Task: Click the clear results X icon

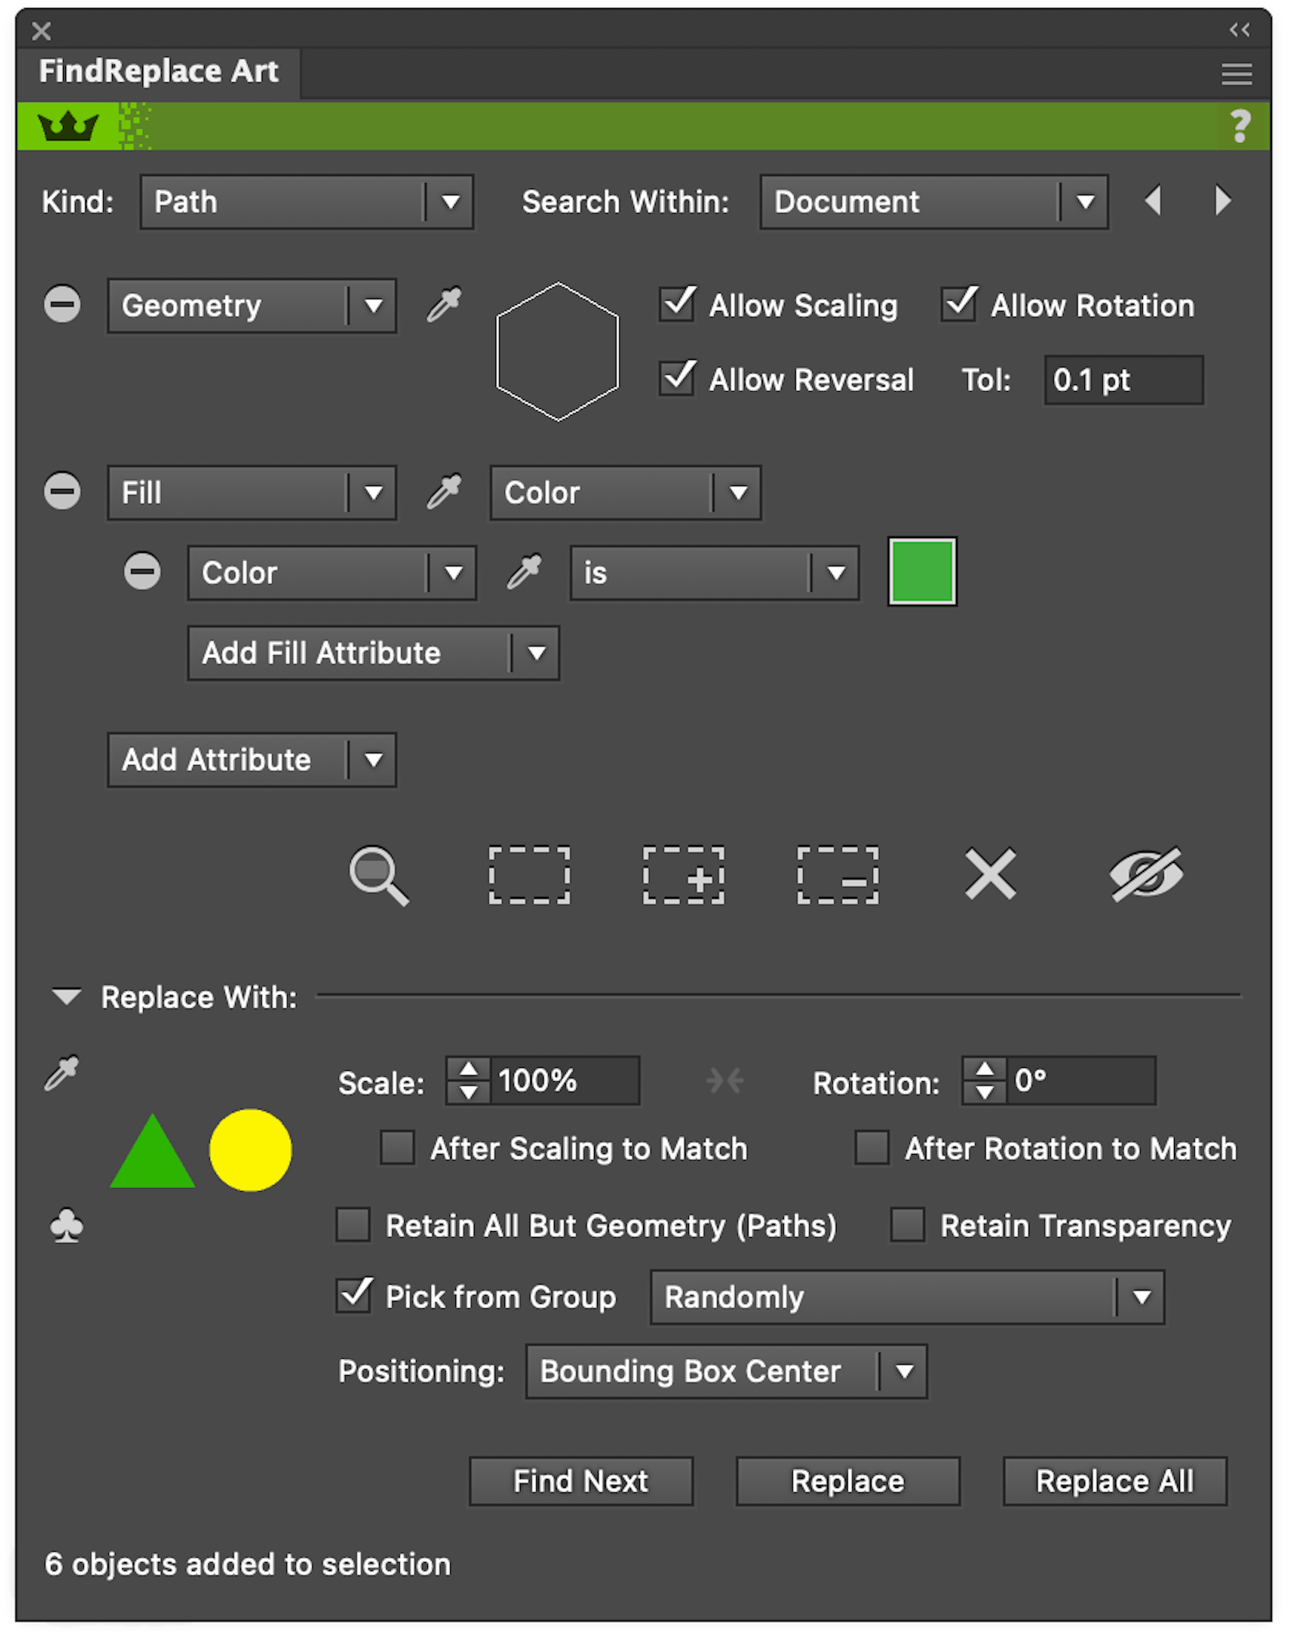Action: [x=990, y=876]
